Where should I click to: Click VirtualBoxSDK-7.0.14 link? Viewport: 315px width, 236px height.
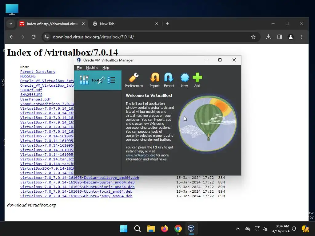pos(47,169)
